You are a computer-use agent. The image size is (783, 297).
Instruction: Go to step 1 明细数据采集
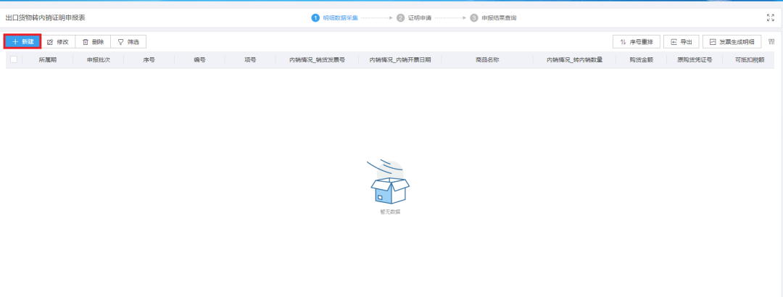tap(334, 18)
